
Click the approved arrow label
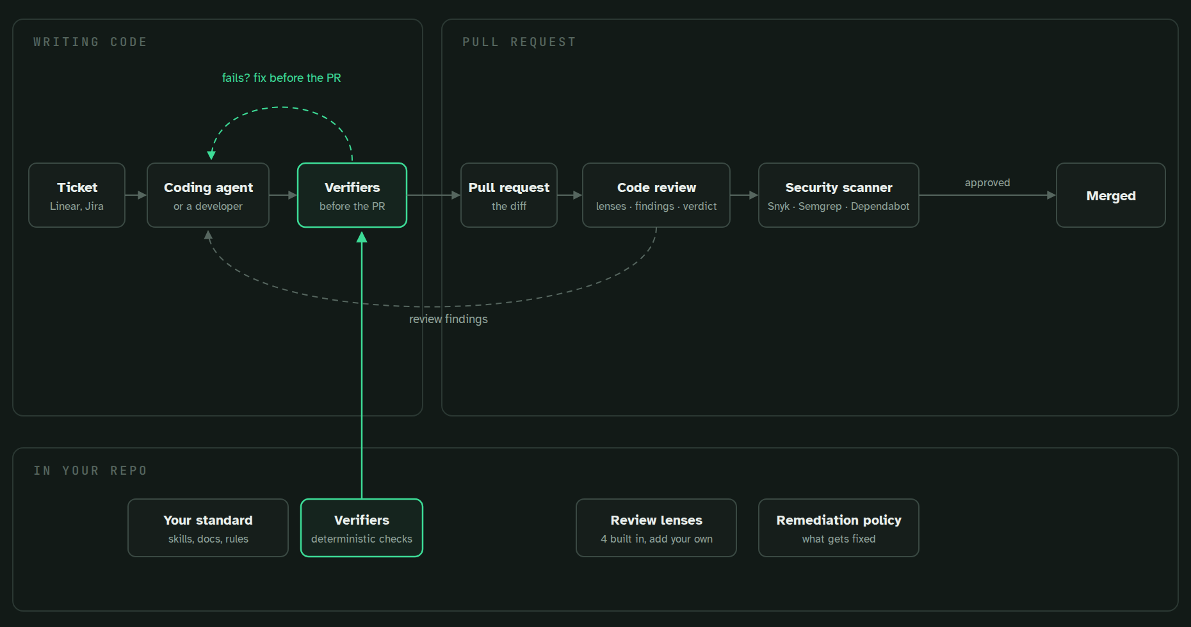(987, 183)
